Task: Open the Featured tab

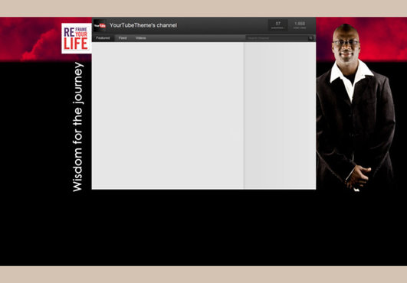Action: [103, 38]
